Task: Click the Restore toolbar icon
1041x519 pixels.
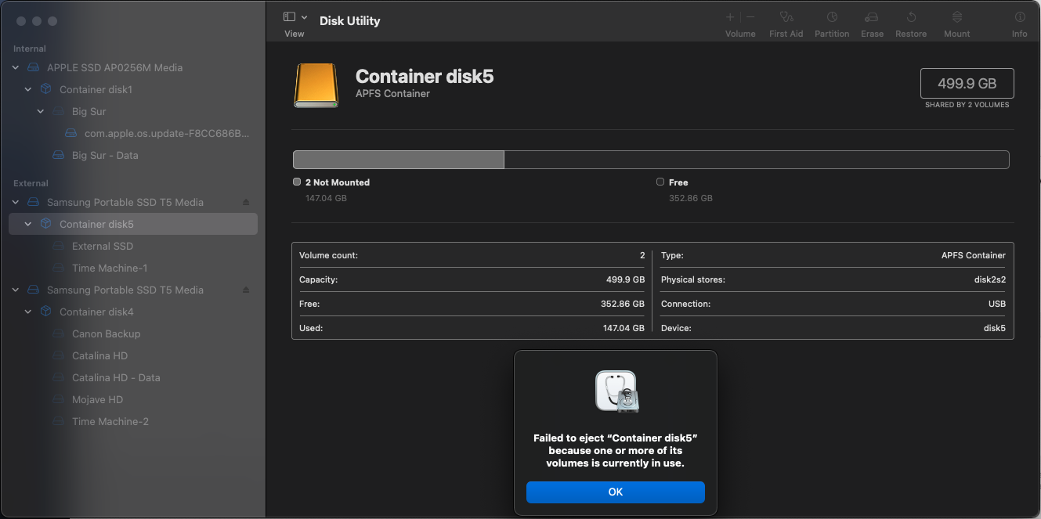Action: click(911, 17)
